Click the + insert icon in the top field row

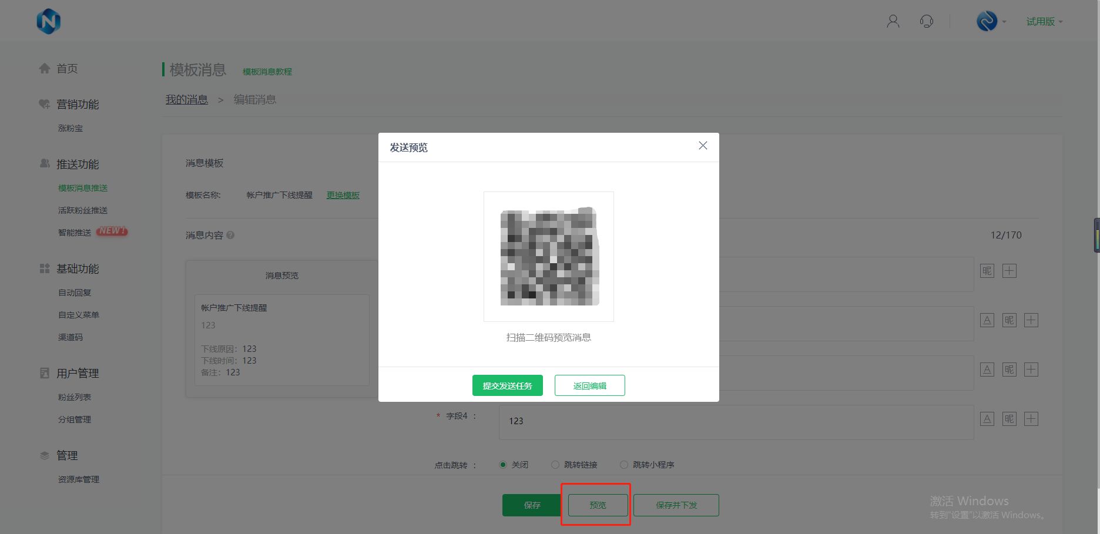1009,270
